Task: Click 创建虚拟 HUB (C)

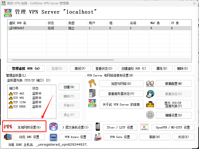Action: (134, 68)
